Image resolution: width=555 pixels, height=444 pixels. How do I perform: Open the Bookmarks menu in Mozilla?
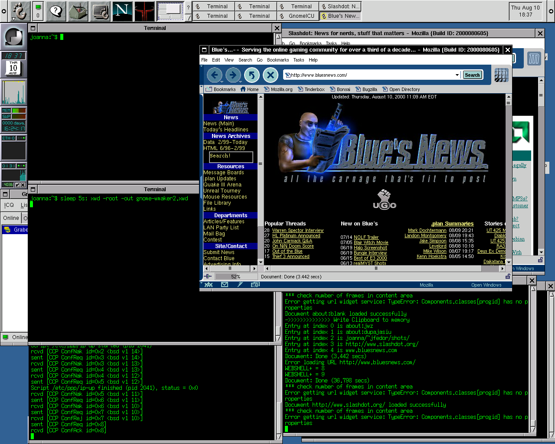pos(278,60)
